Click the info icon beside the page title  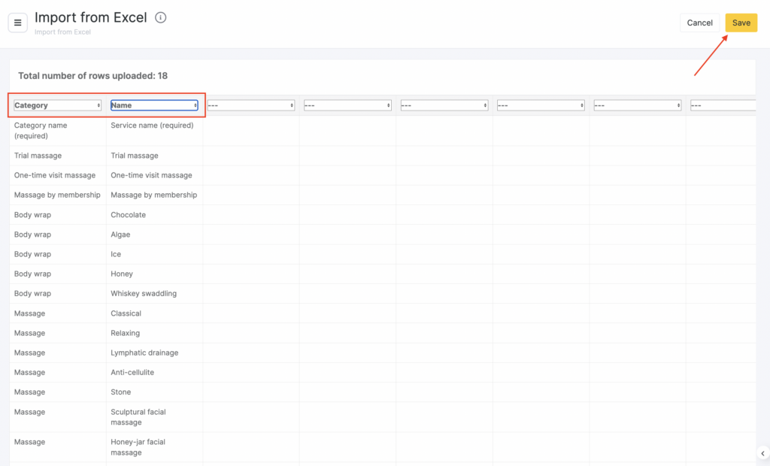(x=160, y=18)
